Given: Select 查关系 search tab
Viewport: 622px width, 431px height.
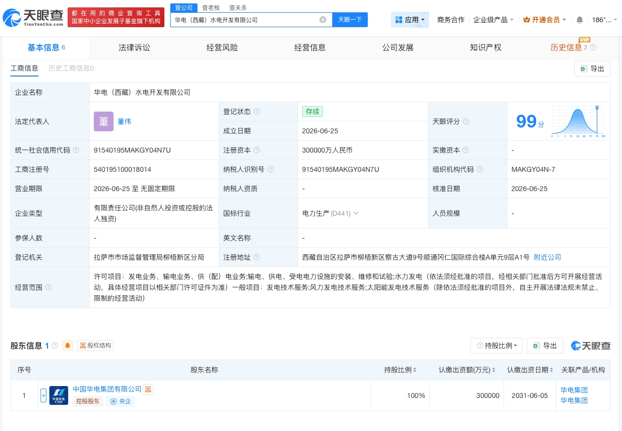Looking at the screenshot, I should coord(238,8).
